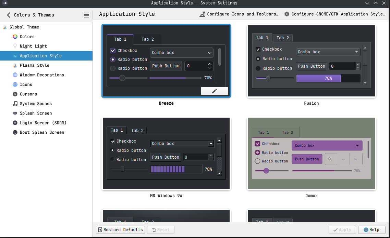Click the Splash Screen icon
Image resolution: width=390 pixels, height=238 pixels.
[x=15, y=113]
